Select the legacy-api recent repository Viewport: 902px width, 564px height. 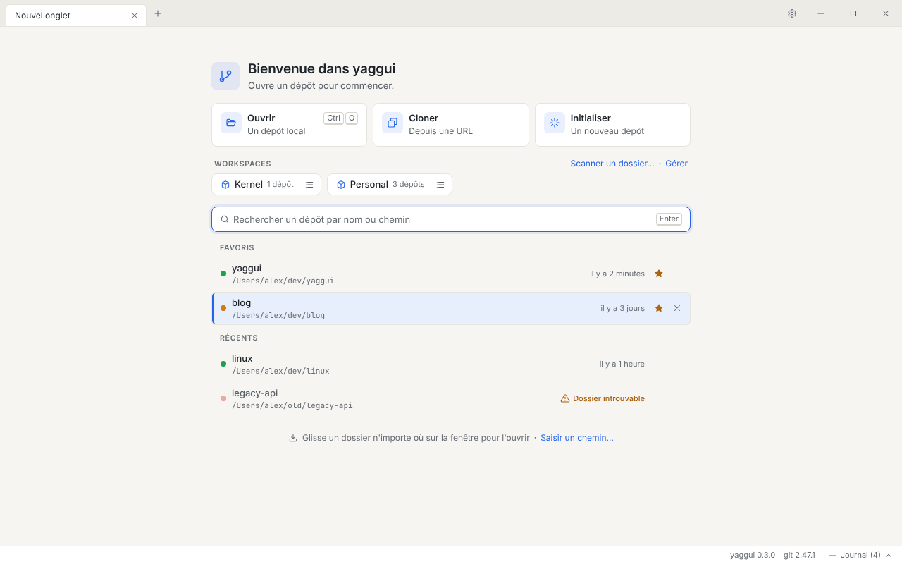pyautogui.click(x=451, y=398)
